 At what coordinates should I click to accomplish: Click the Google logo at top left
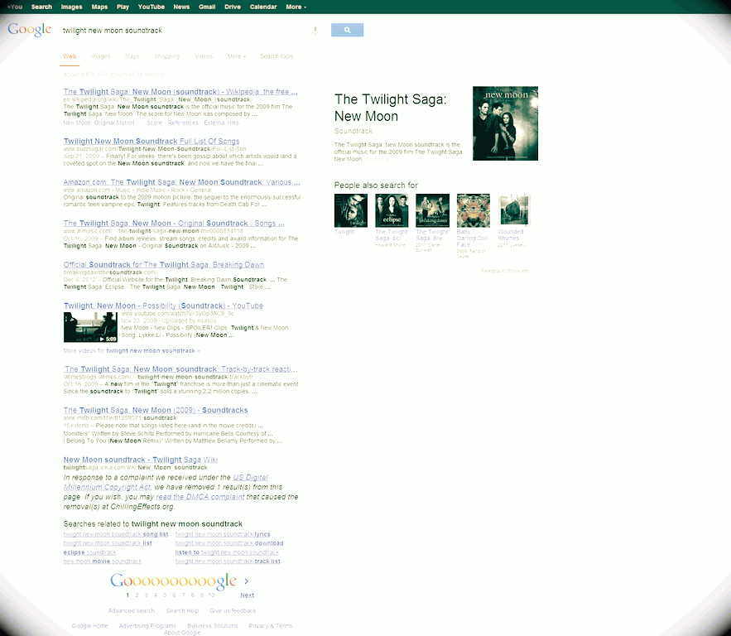coord(29,29)
